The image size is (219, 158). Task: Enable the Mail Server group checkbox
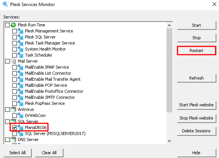click(x=7, y=61)
